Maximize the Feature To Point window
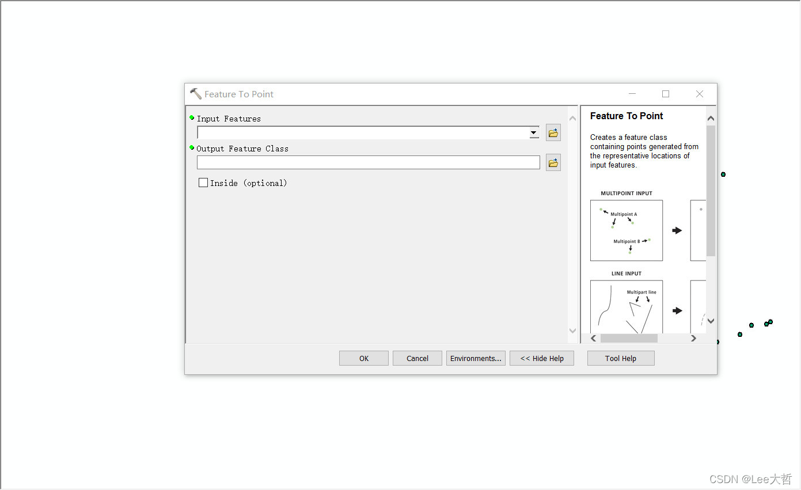The image size is (801, 490). [666, 94]
